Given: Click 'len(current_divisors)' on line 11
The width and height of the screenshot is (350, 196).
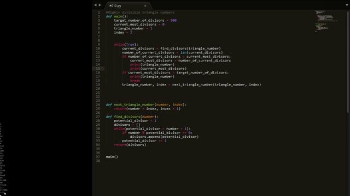Looking at the screenshot, I should 202,52.
